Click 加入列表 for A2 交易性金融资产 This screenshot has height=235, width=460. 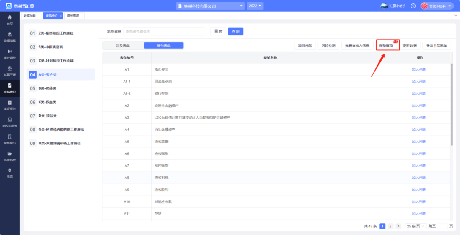tap(419, 106)
